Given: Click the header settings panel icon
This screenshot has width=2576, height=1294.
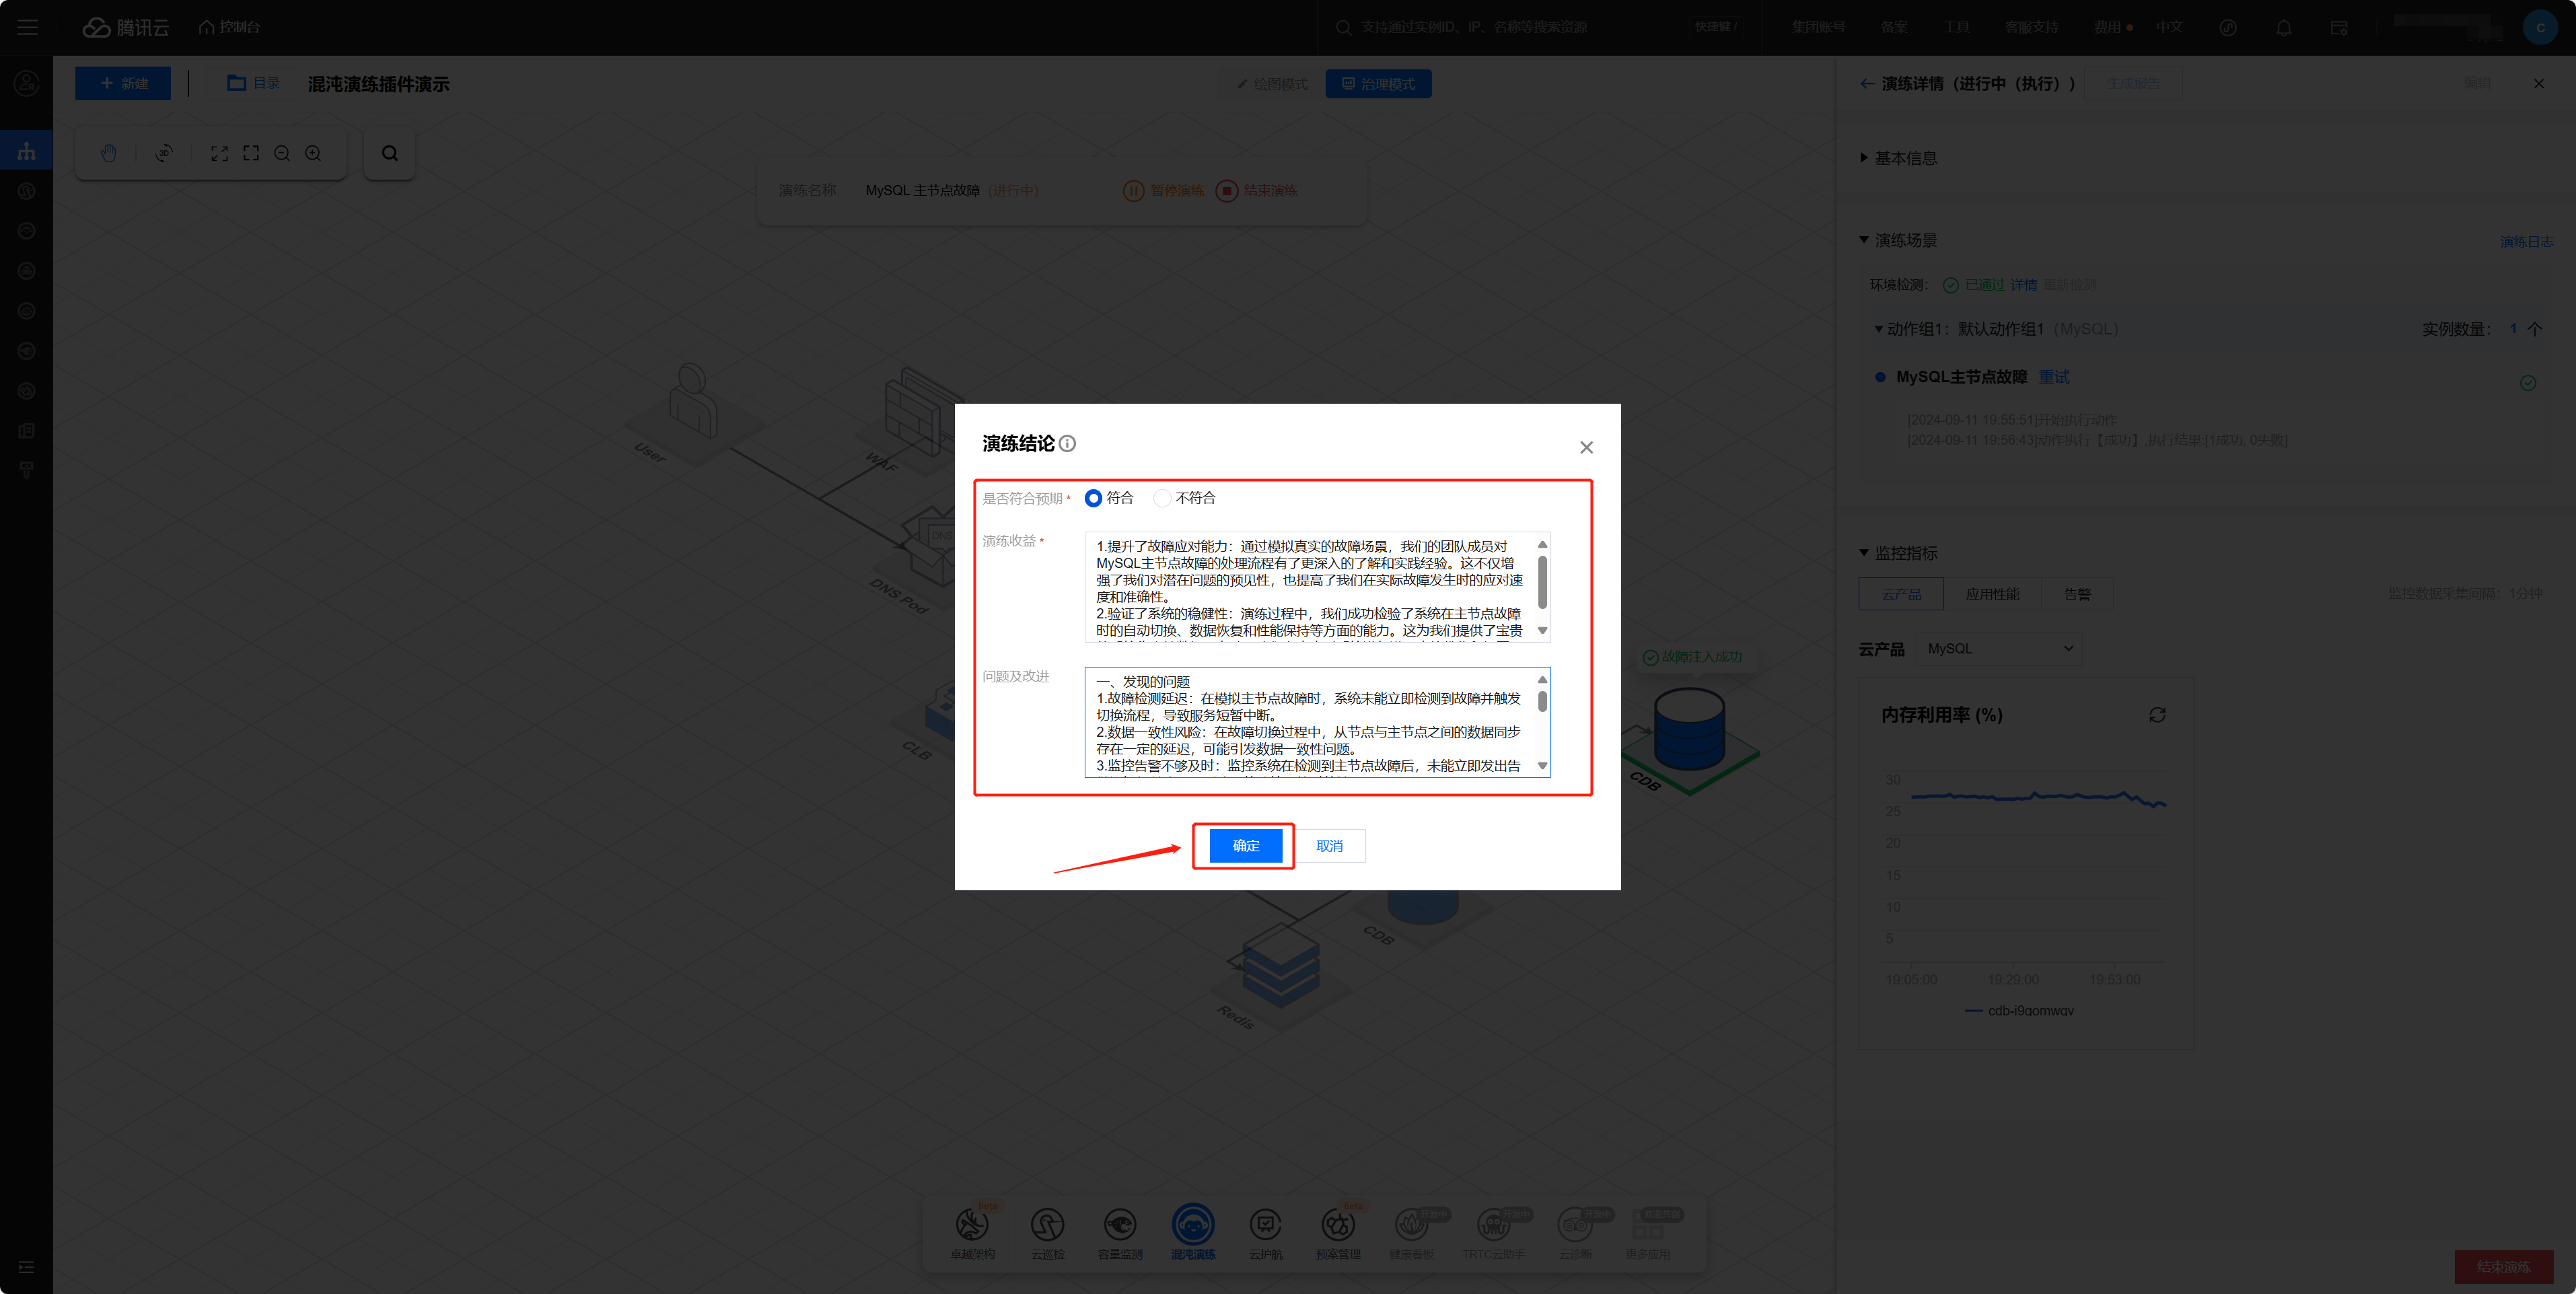Looking at the screenshot, I should pos(2339,28).
